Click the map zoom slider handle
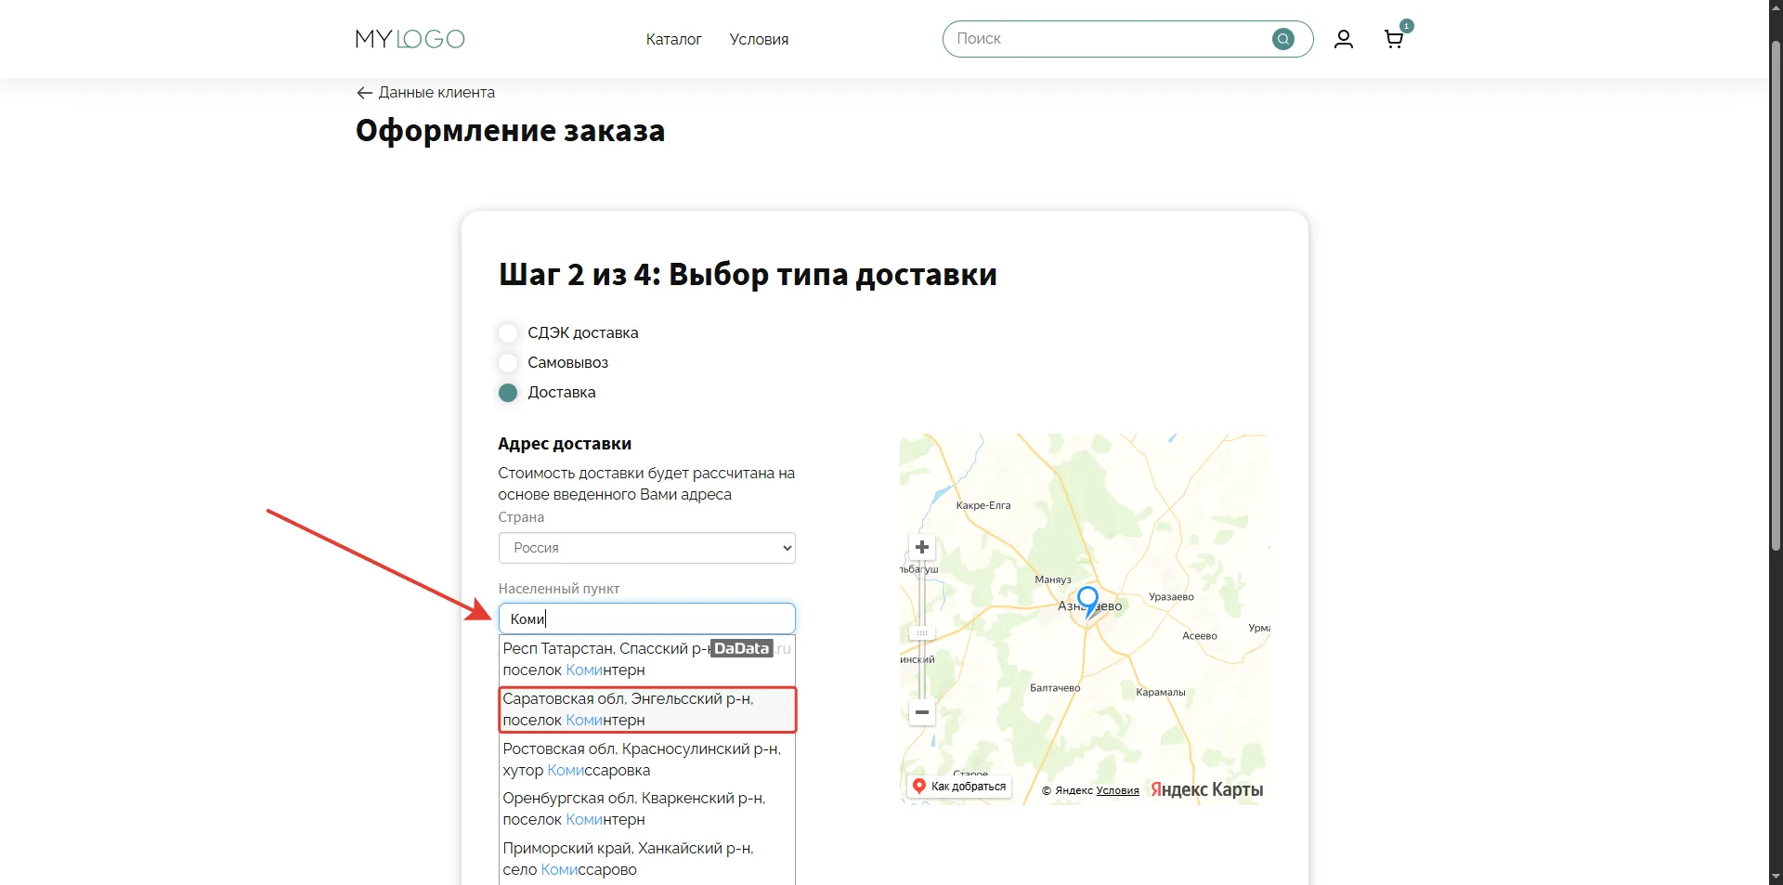 (922, 633)
